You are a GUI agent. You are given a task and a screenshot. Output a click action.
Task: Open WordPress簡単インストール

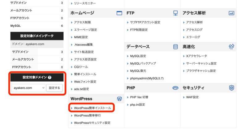92,108
